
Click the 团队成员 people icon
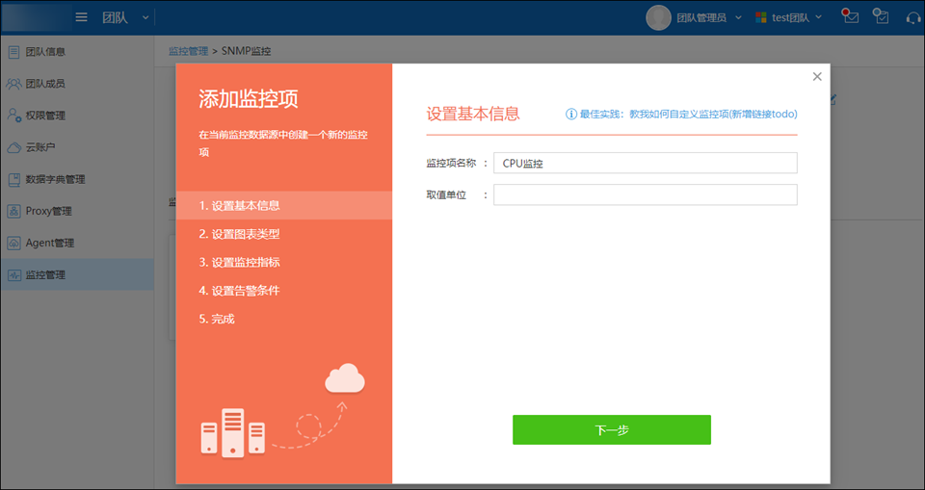coord(13,84)
